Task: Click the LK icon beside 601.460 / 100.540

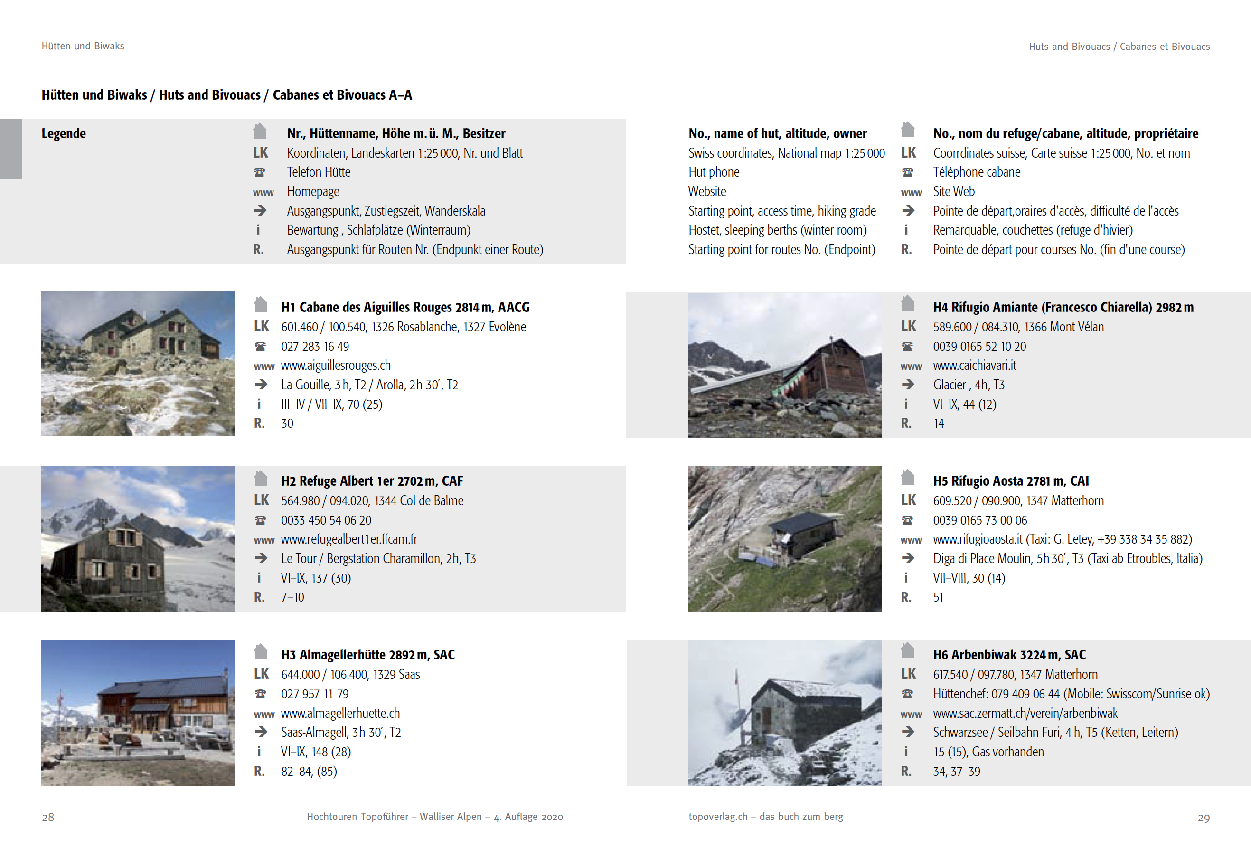Action: tap(262, 326)
